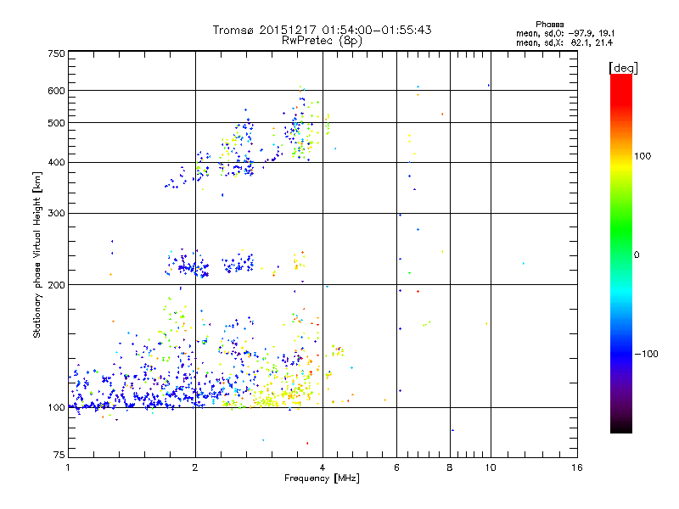Click the 'Phases' header text
This screenshot has width=679, height=509.
point(549,25)
